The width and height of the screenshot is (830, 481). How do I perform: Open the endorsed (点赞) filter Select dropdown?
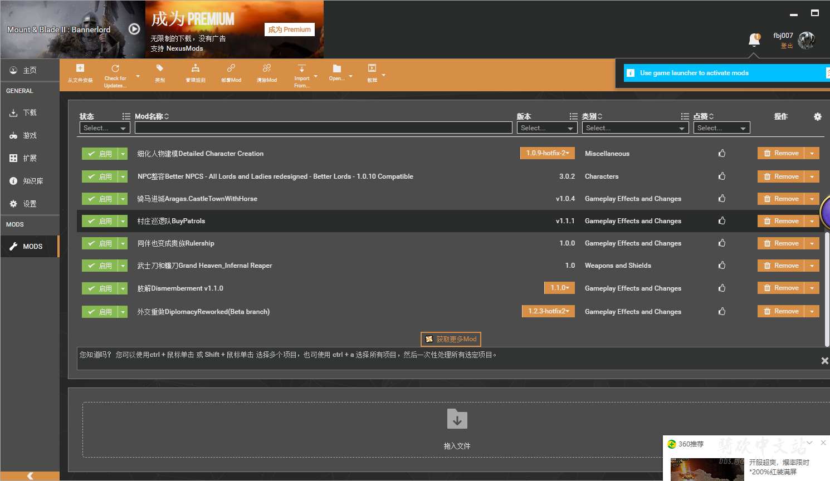[x=721, y=128]
